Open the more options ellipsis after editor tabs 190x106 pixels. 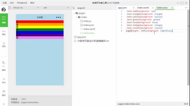(186, 8)
